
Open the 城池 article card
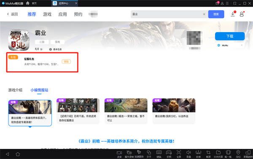coord(126,111)
